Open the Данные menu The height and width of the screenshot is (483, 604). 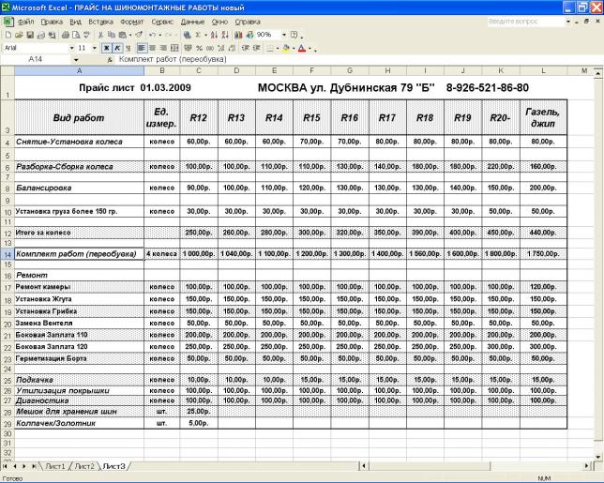point(192,22)
